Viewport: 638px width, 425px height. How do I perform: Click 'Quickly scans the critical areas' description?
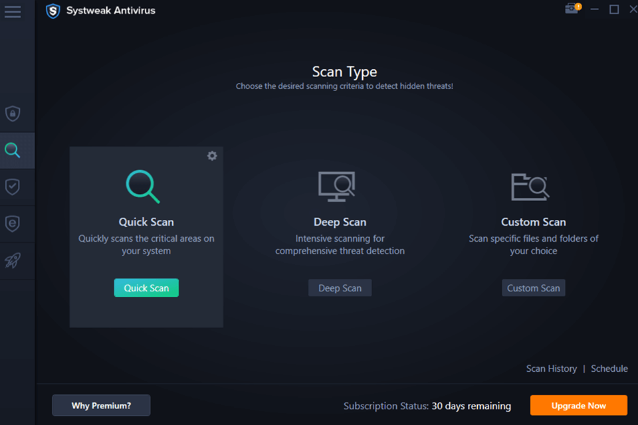point(146,245)
